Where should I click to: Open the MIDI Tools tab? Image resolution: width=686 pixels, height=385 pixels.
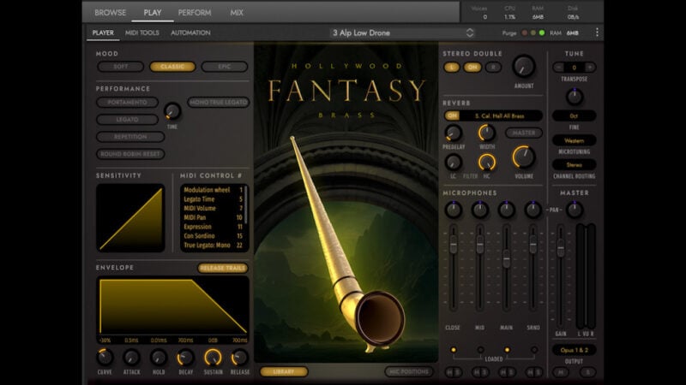142,33
